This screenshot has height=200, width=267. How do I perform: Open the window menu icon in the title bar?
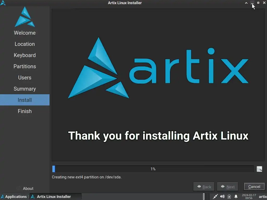pyautogui.click(x=3, y=3)
